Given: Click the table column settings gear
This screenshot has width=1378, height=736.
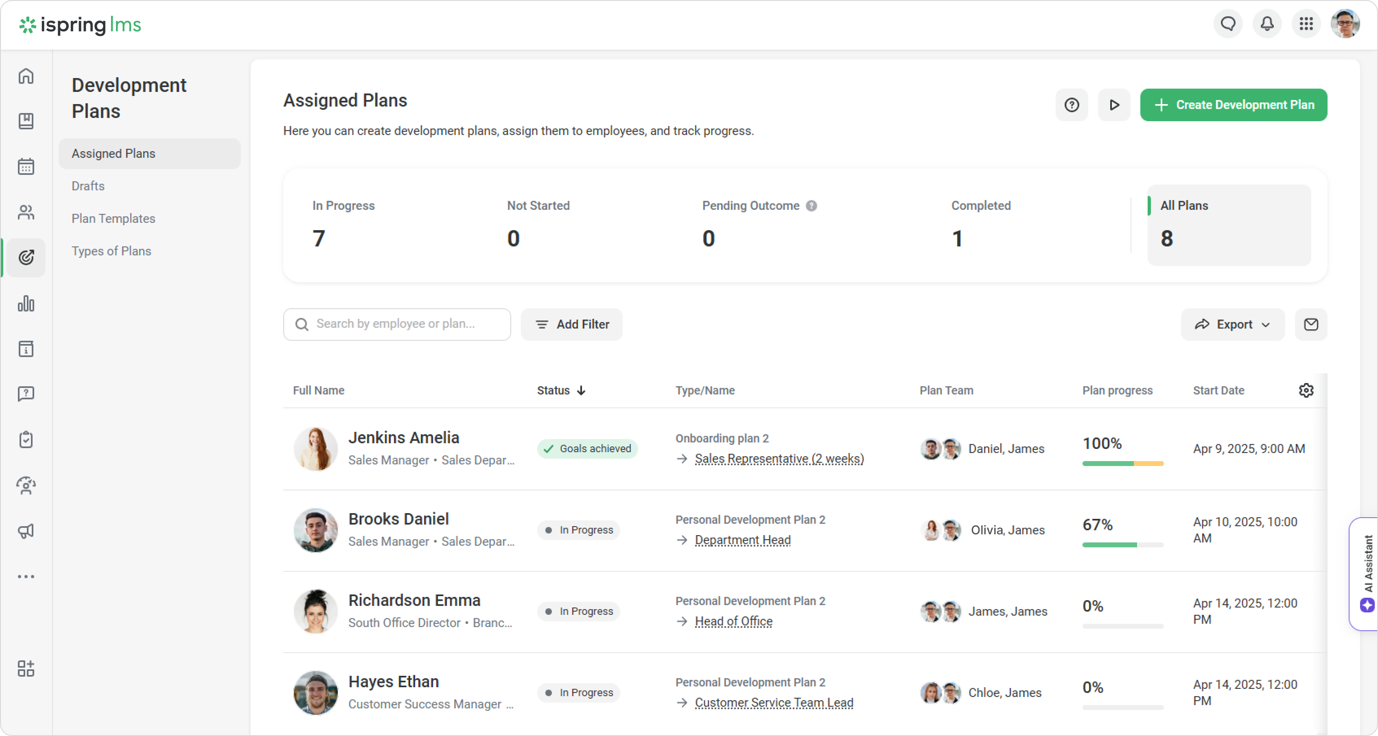Looking at the screenshot, I should (x=1306, y=390).
